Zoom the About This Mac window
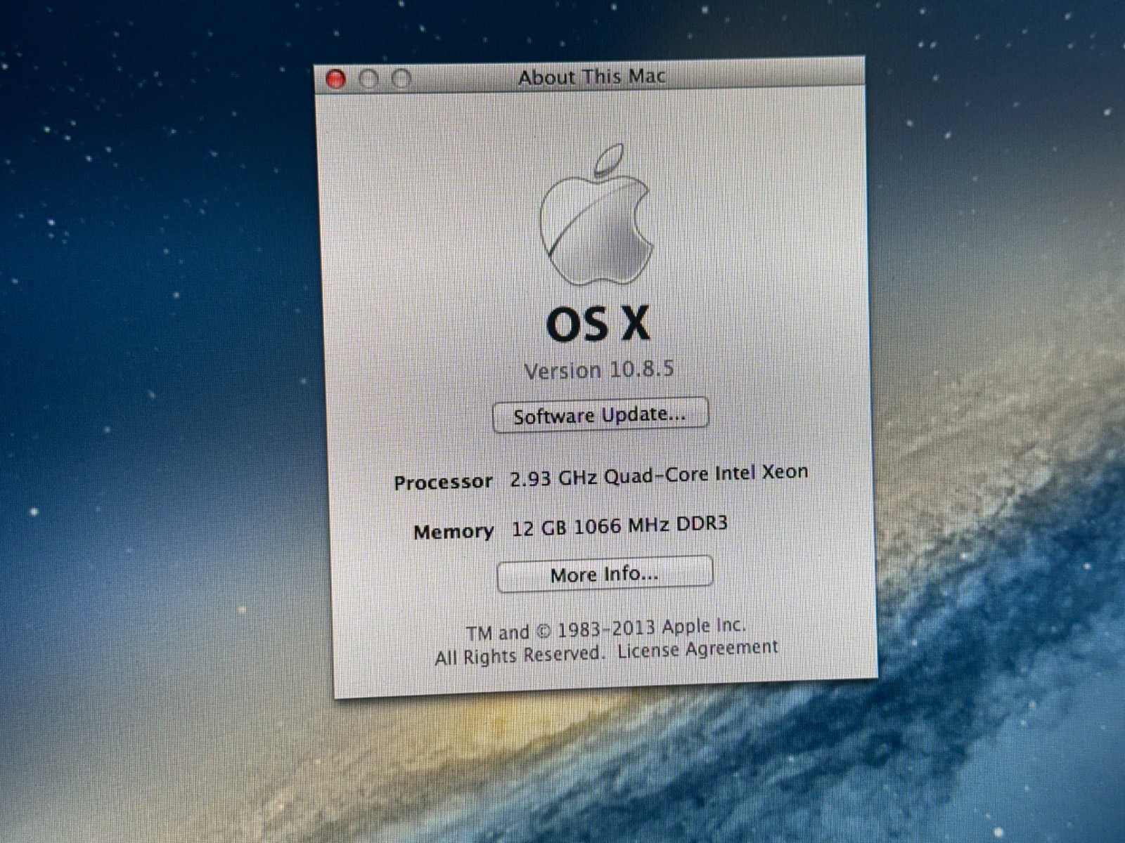This screenshot has width=1125, height=843. pyautogui.click(x=401, y=78)
